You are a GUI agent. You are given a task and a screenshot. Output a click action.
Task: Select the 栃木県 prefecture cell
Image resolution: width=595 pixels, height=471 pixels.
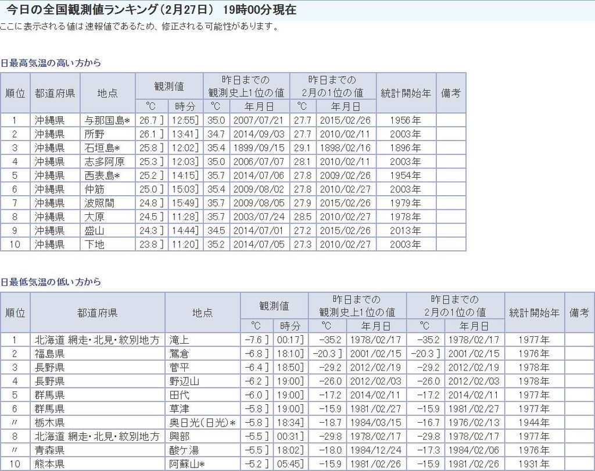pyautogui.click(x=49, y=423)
